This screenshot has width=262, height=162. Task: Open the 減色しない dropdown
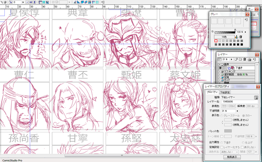point(229,152)
